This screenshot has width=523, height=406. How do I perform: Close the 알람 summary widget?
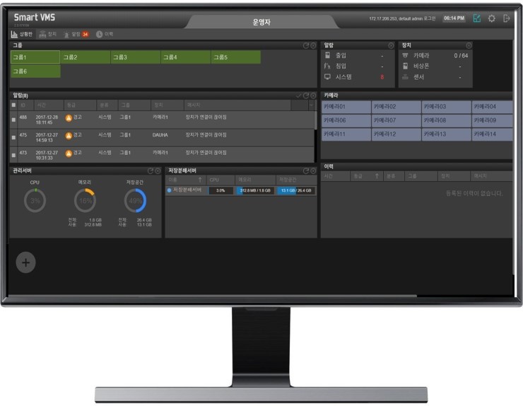click(x=391, y=45)
